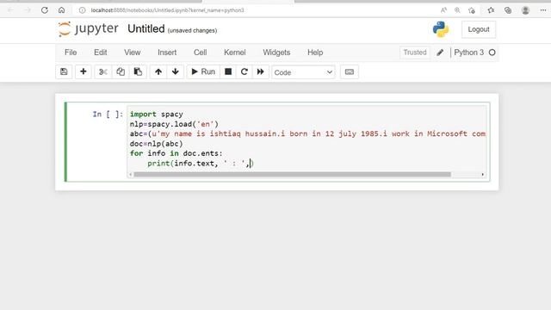Viewport: 551px width, 310px height.
Task: Click the zoom magnifier icon in address bar
Action: click(x=457, y=10)
